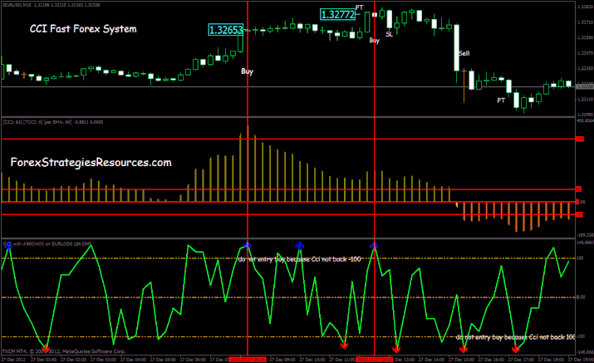Viewport: 594px width, 363px height.
Task: Click the [CCI: 63] [TCCI: 0] indicator label
Action: [52, 122]
